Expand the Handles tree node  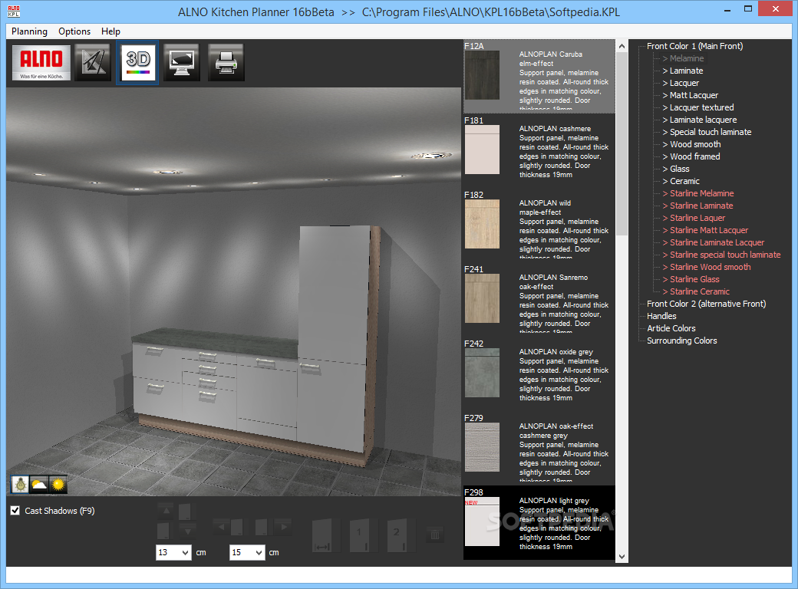(x=661, y=316)
